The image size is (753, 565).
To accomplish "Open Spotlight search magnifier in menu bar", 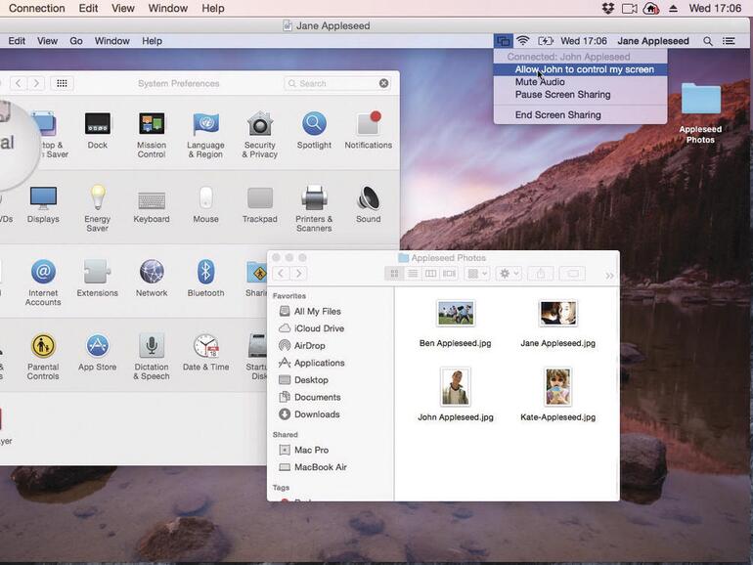I will click(x=707, y=41).
